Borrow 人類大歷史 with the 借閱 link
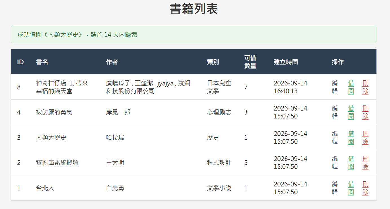Screen dimensions: 390x209 [351, 138]
